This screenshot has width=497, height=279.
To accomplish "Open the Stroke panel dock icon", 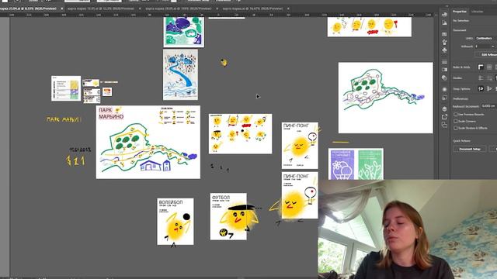I will 444,62.
